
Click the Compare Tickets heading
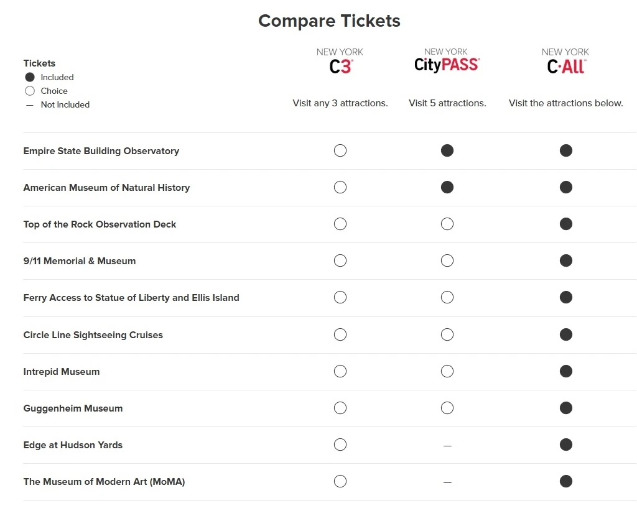point(330,21)
